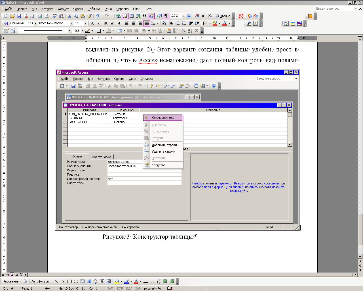Open the Файл menu in Word
Image resolution: width=363 pixels, height=291 pixels.
[9, 9]
